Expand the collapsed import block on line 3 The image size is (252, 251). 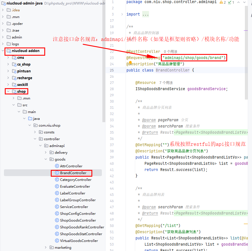122,14
